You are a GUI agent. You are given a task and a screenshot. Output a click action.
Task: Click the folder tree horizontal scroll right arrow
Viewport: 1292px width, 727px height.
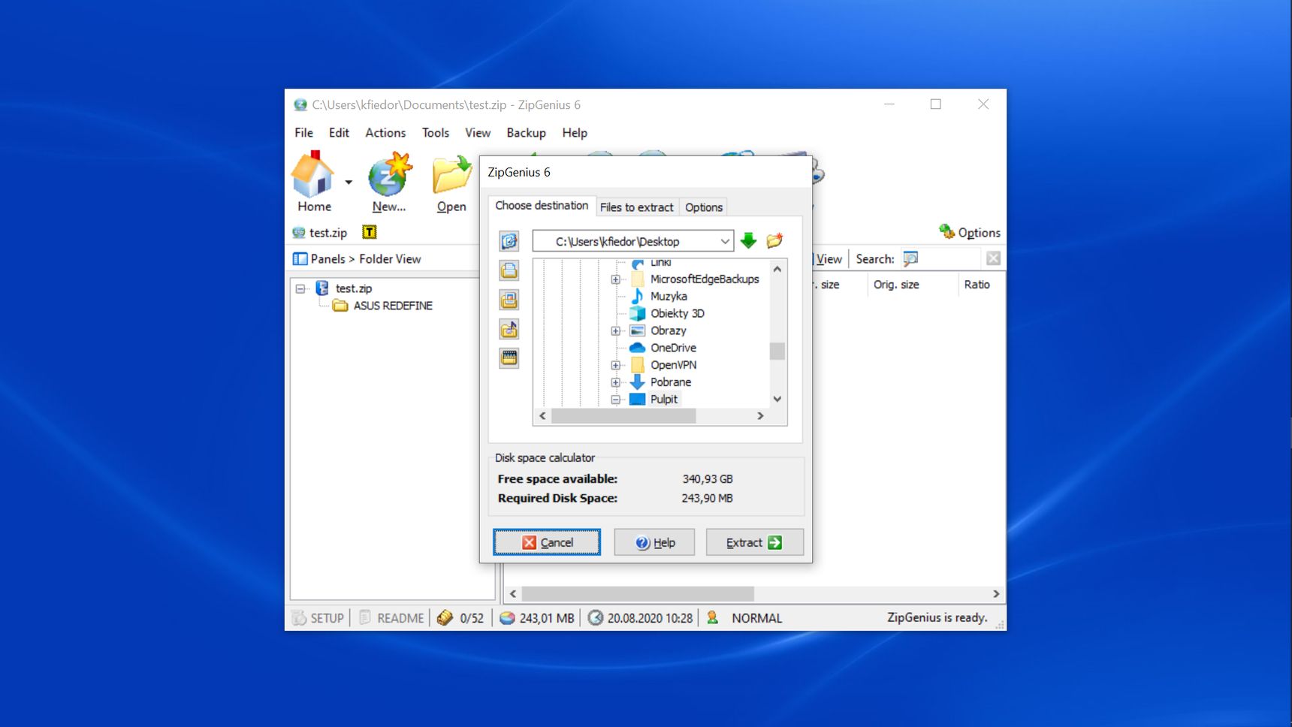(760, 416)
